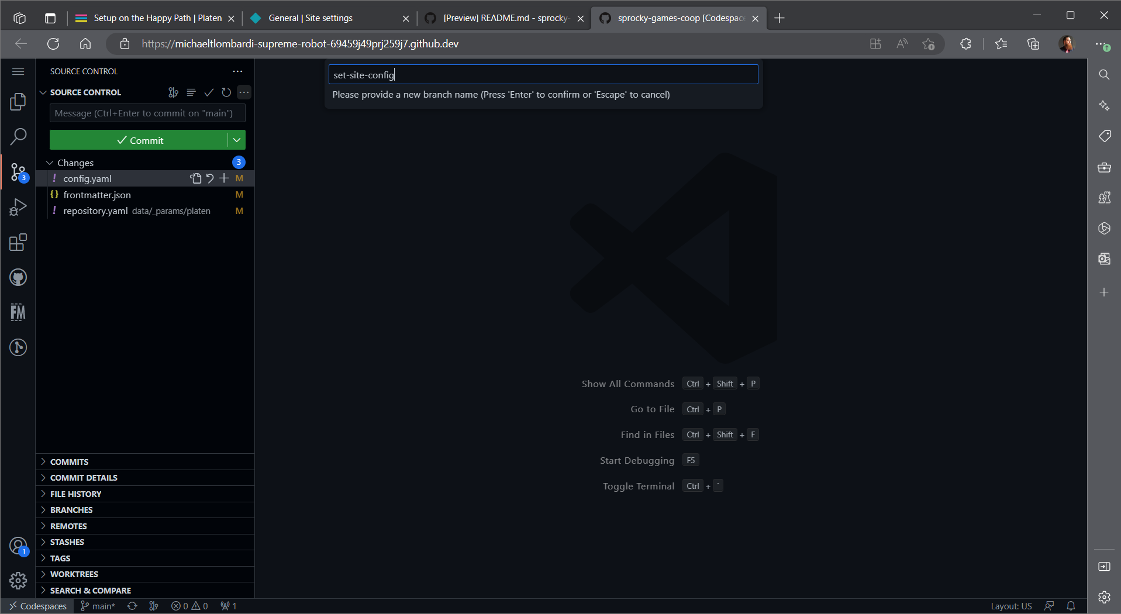Click the commit message input field
1121x614 pixels.
147,113
